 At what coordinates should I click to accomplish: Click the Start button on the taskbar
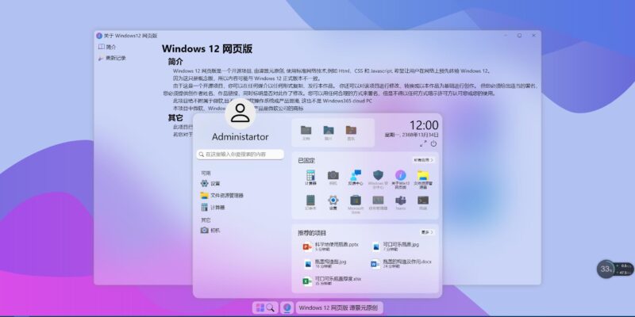[x=260, y=307]
